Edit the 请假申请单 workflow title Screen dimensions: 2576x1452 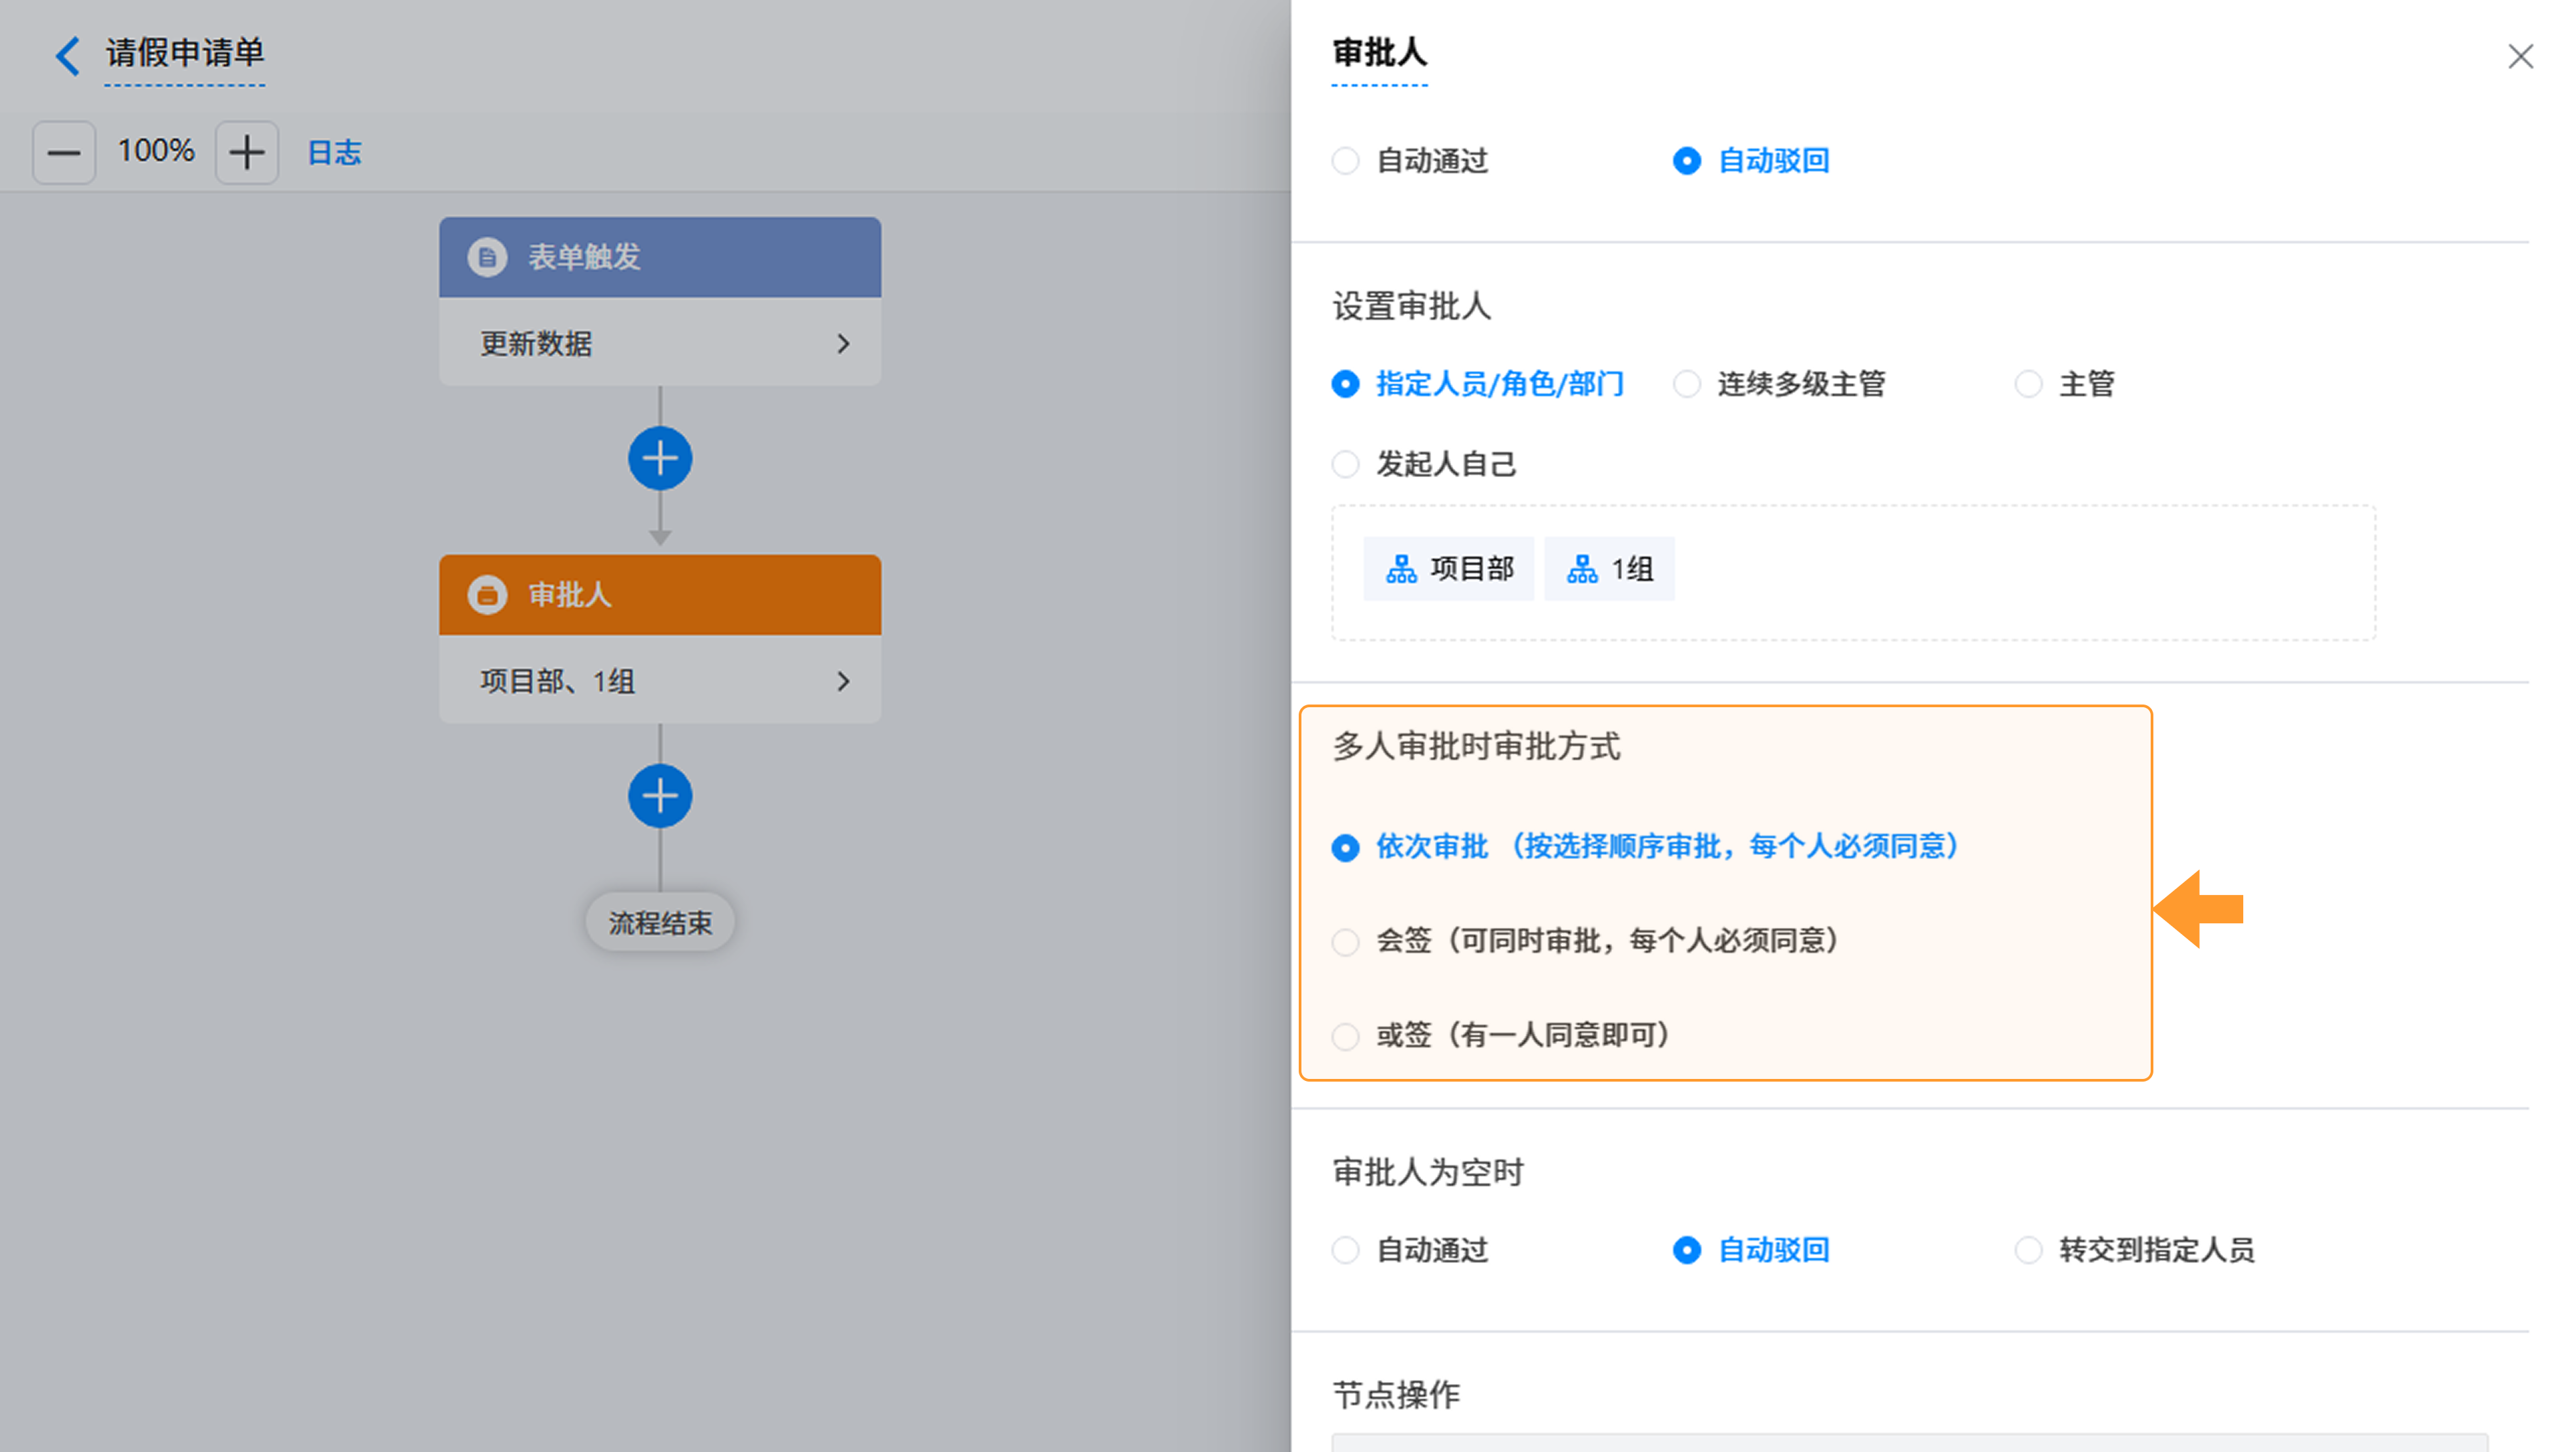coord(185,53)
